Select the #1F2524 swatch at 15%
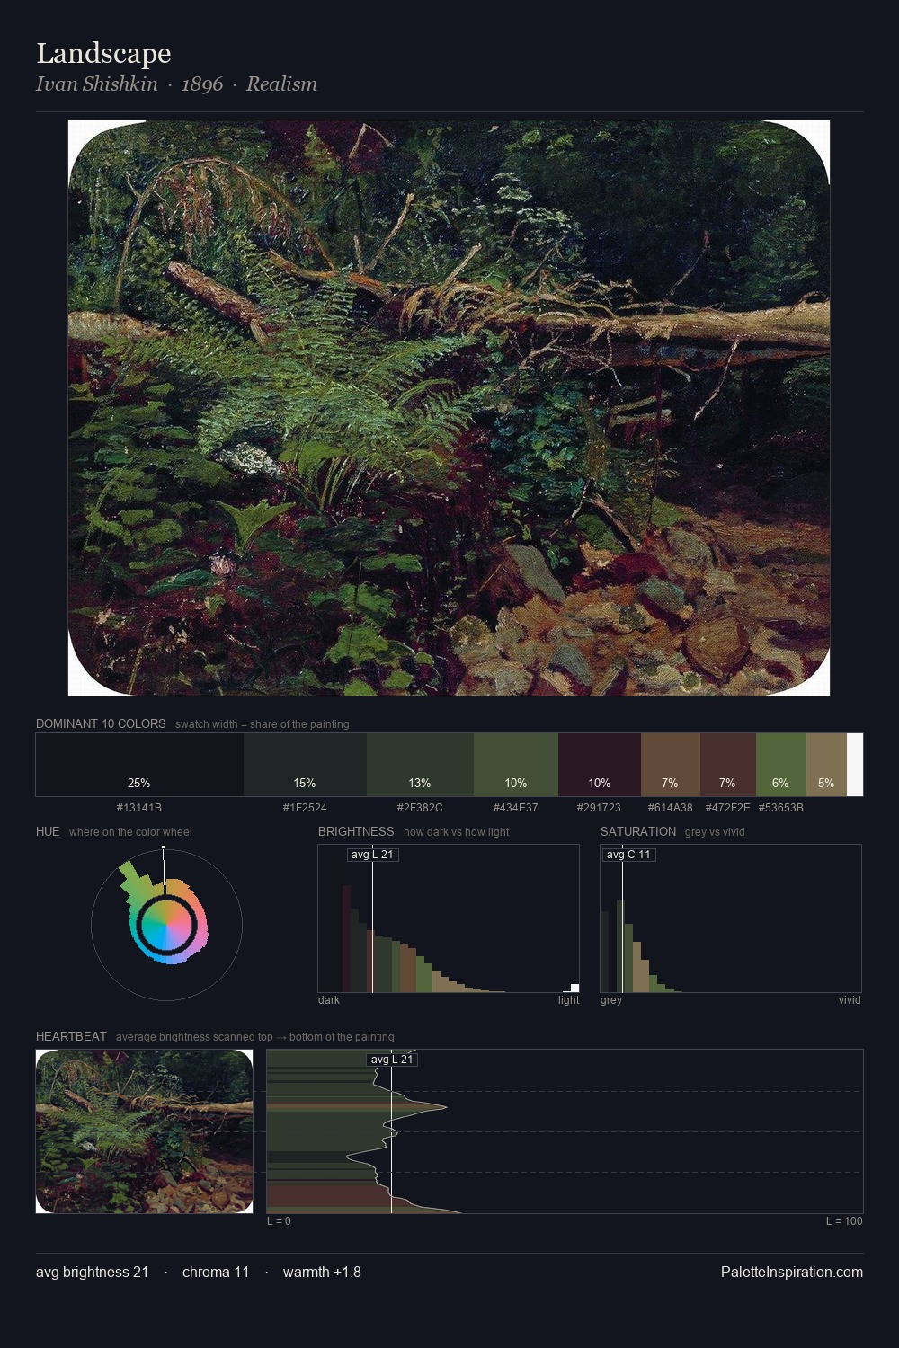899x1348 pixels. tap(305, 765)
